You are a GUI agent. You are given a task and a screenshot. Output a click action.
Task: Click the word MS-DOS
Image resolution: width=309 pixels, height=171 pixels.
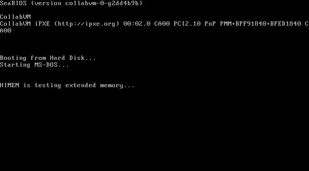pyautogui.click(x=46, y=65)
